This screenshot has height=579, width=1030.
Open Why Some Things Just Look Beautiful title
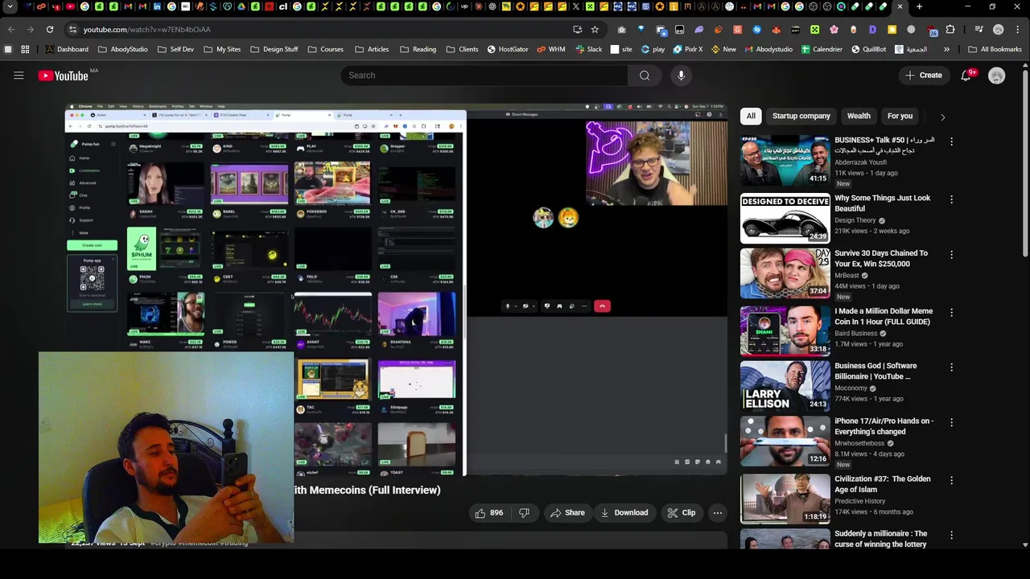(x=882, y=203)
